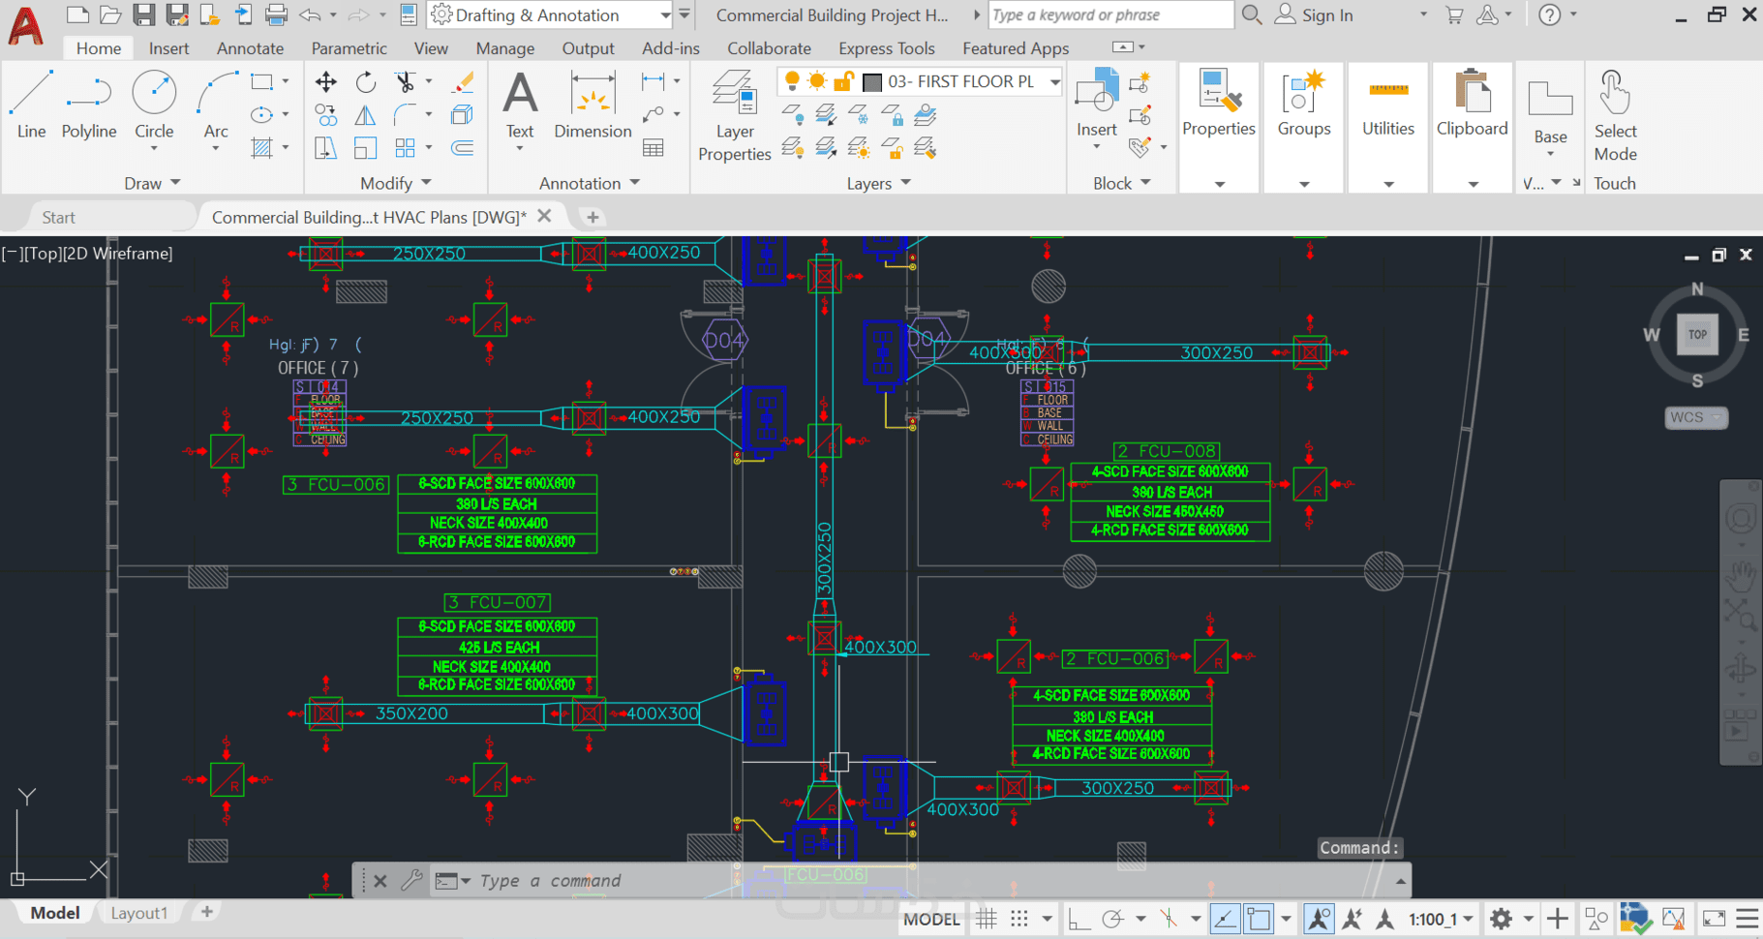Click the WCS coordinate system button
The width and height of the screenshot is (1763, 939).
pos(1695,417)
